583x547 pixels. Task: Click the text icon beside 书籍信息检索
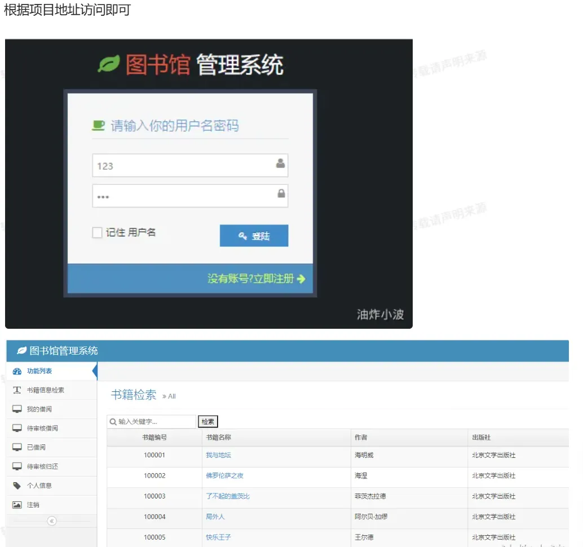17,390
